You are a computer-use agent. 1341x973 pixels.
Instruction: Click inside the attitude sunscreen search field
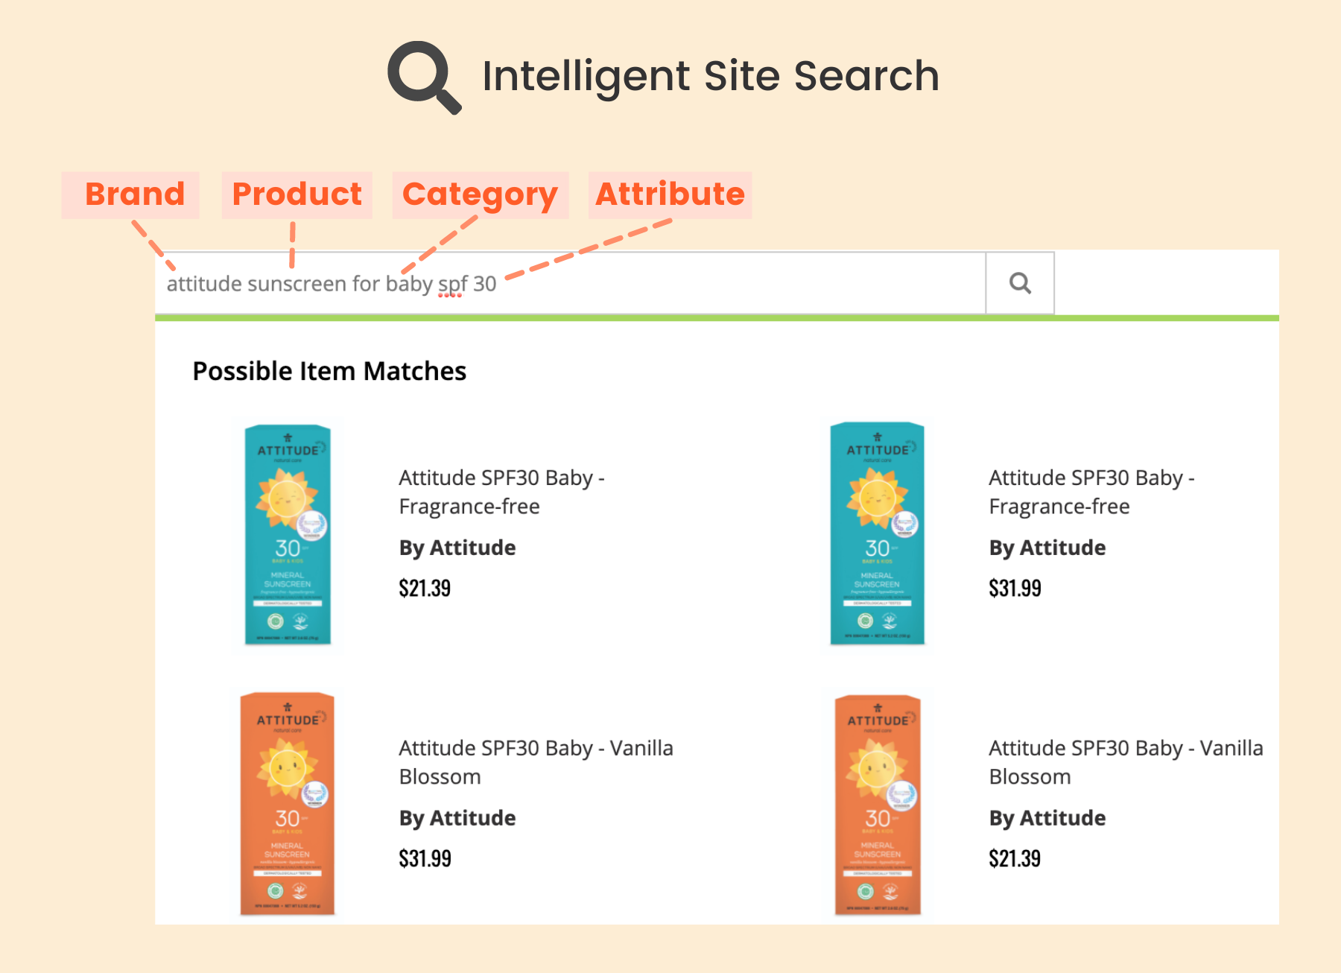tap(570, 283)
